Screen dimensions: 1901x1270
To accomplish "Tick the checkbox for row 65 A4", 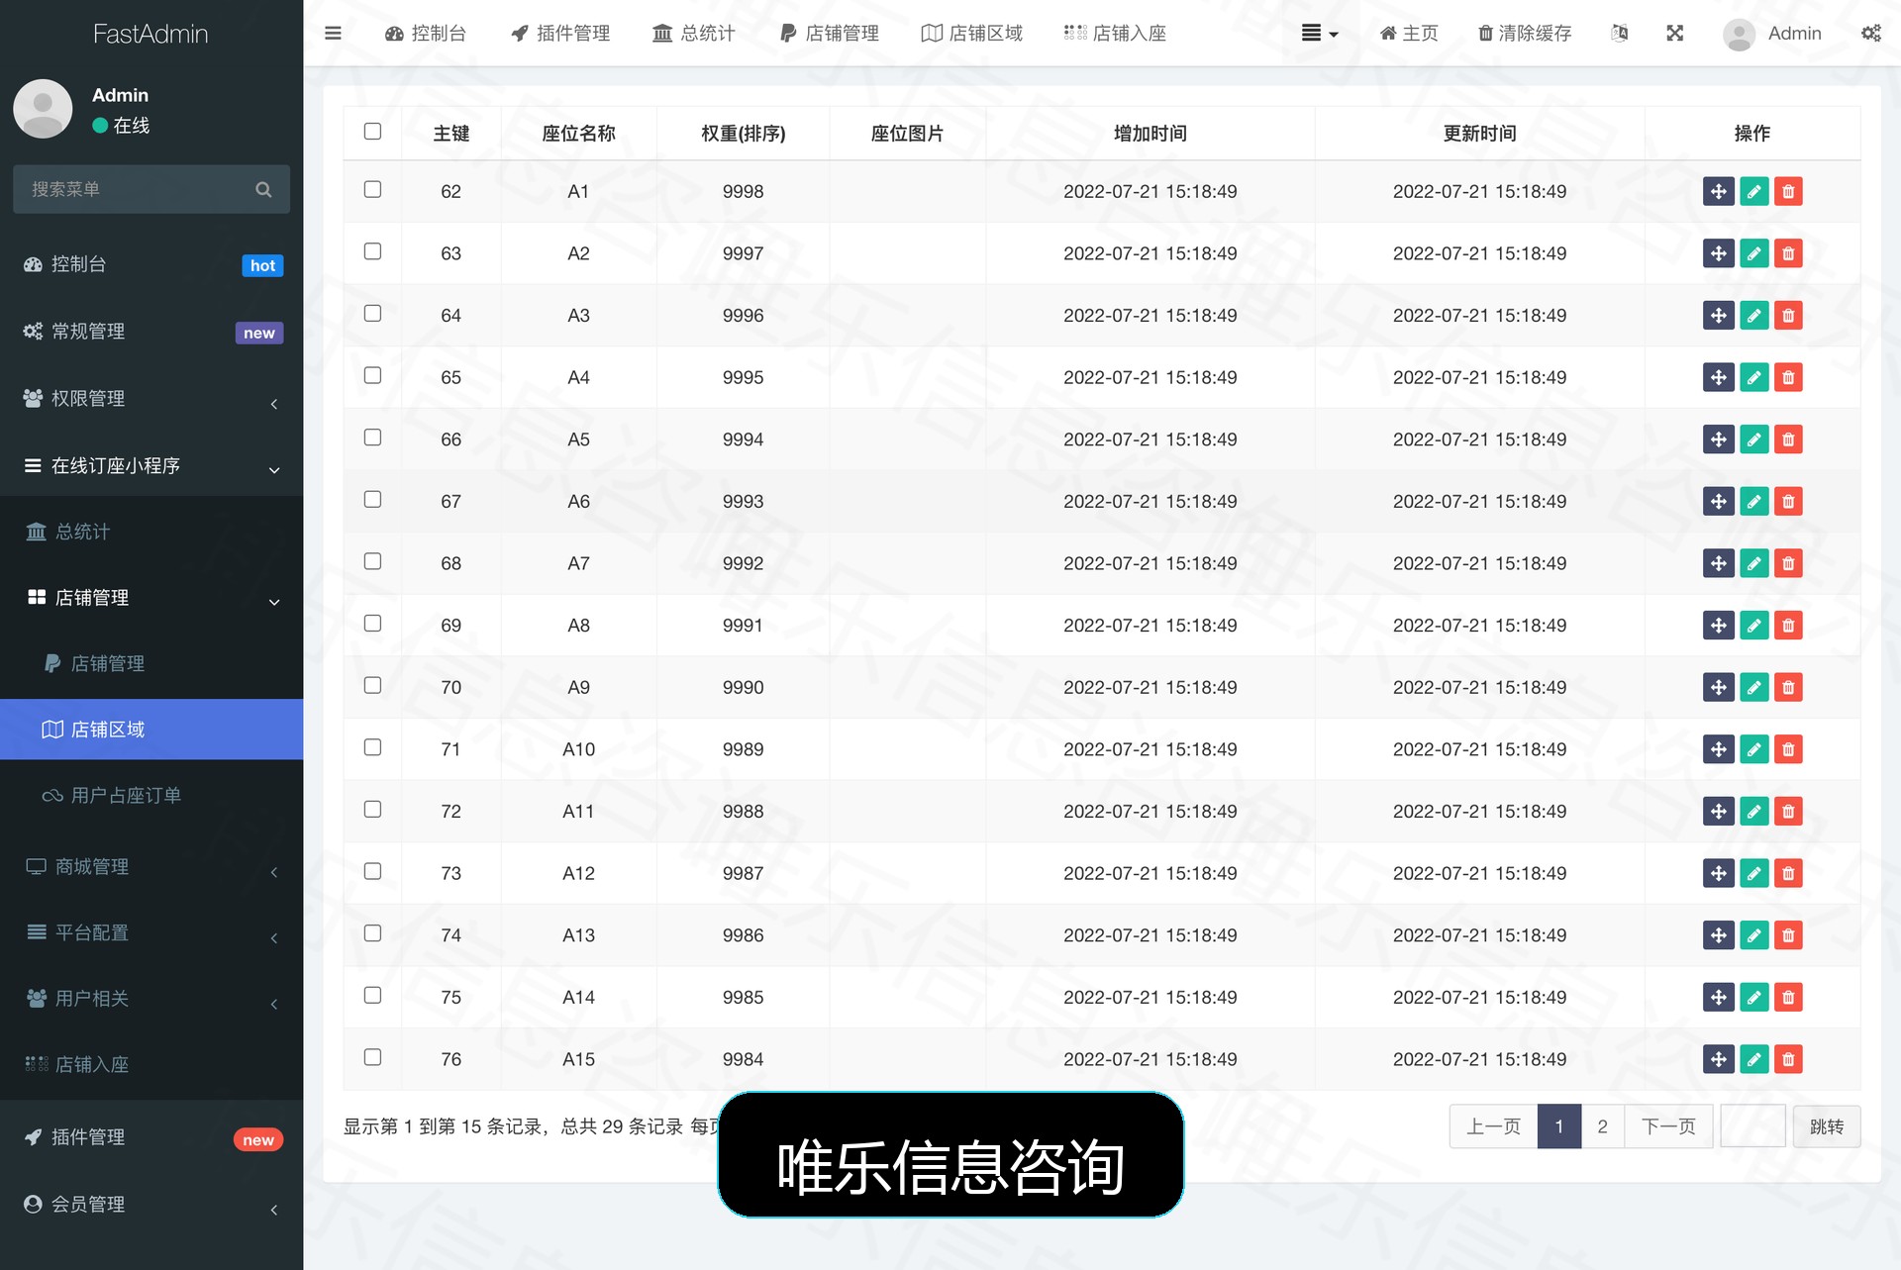I will (x=372, y=375).
